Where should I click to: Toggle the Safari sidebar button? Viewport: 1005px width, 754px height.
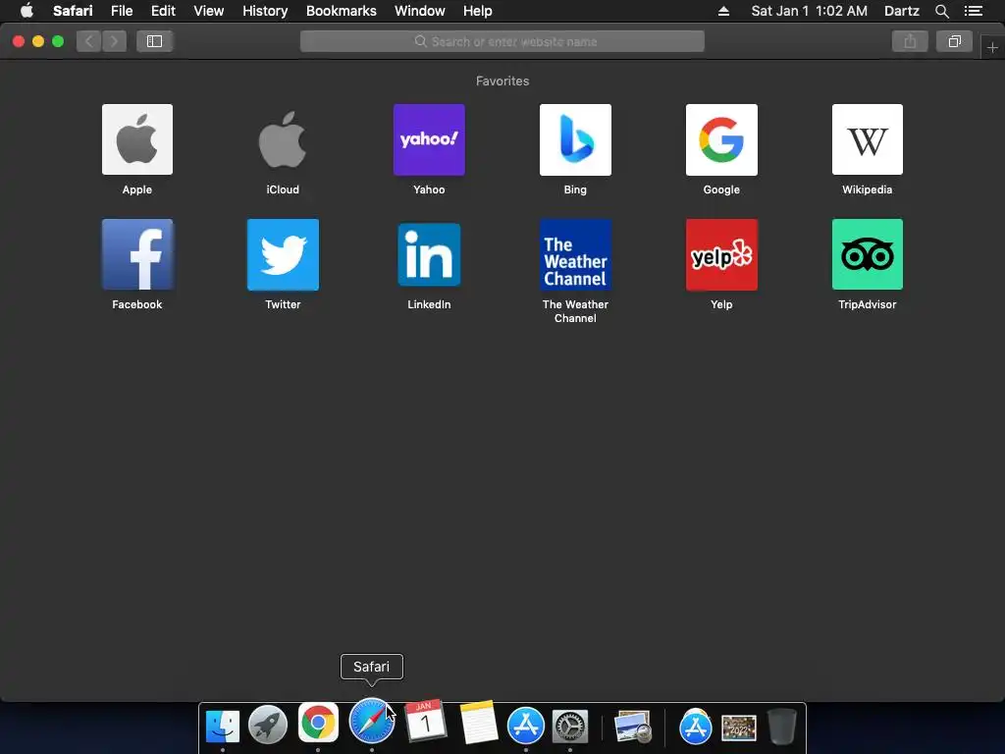click(x=154, y=41)
